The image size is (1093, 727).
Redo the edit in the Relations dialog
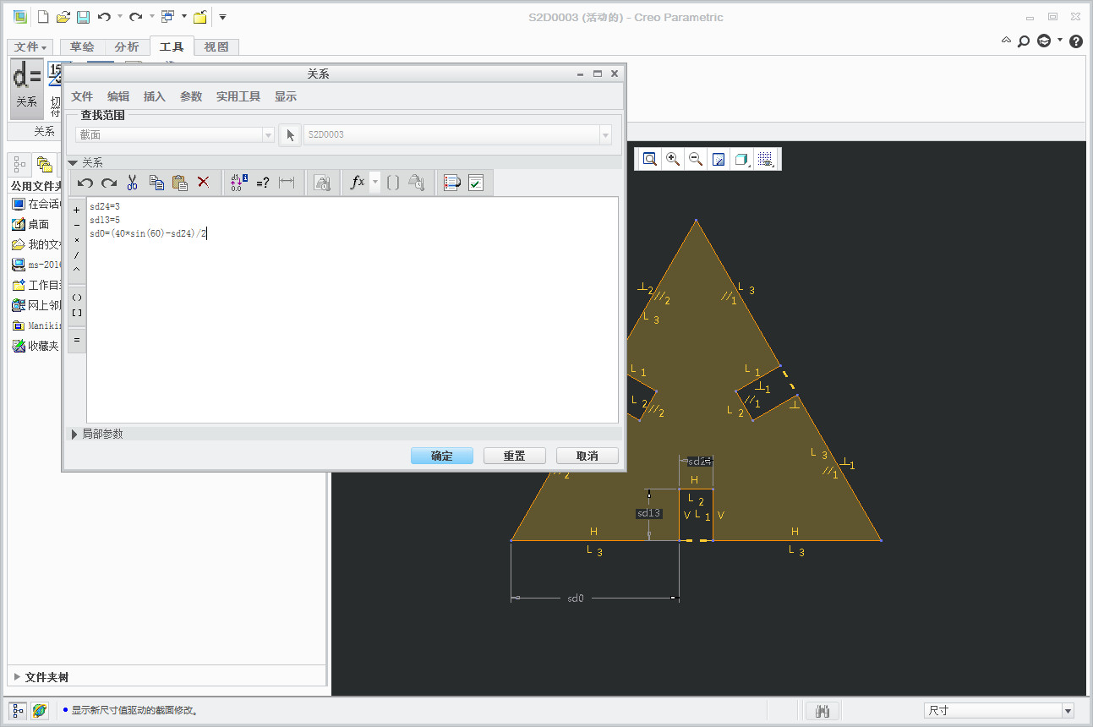point(109,182)
